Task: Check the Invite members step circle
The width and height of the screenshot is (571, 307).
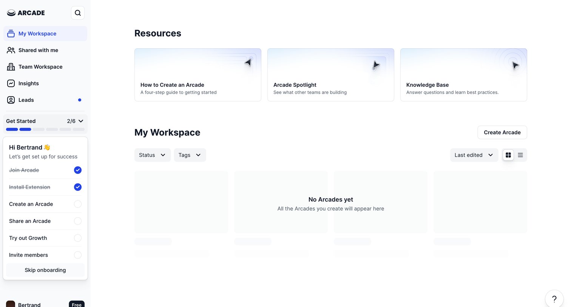Action: click(x=78, y=255)
